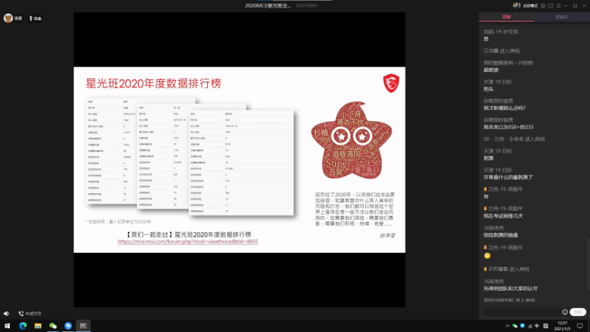Mute the speaker volume icon

tap(7, 313)
